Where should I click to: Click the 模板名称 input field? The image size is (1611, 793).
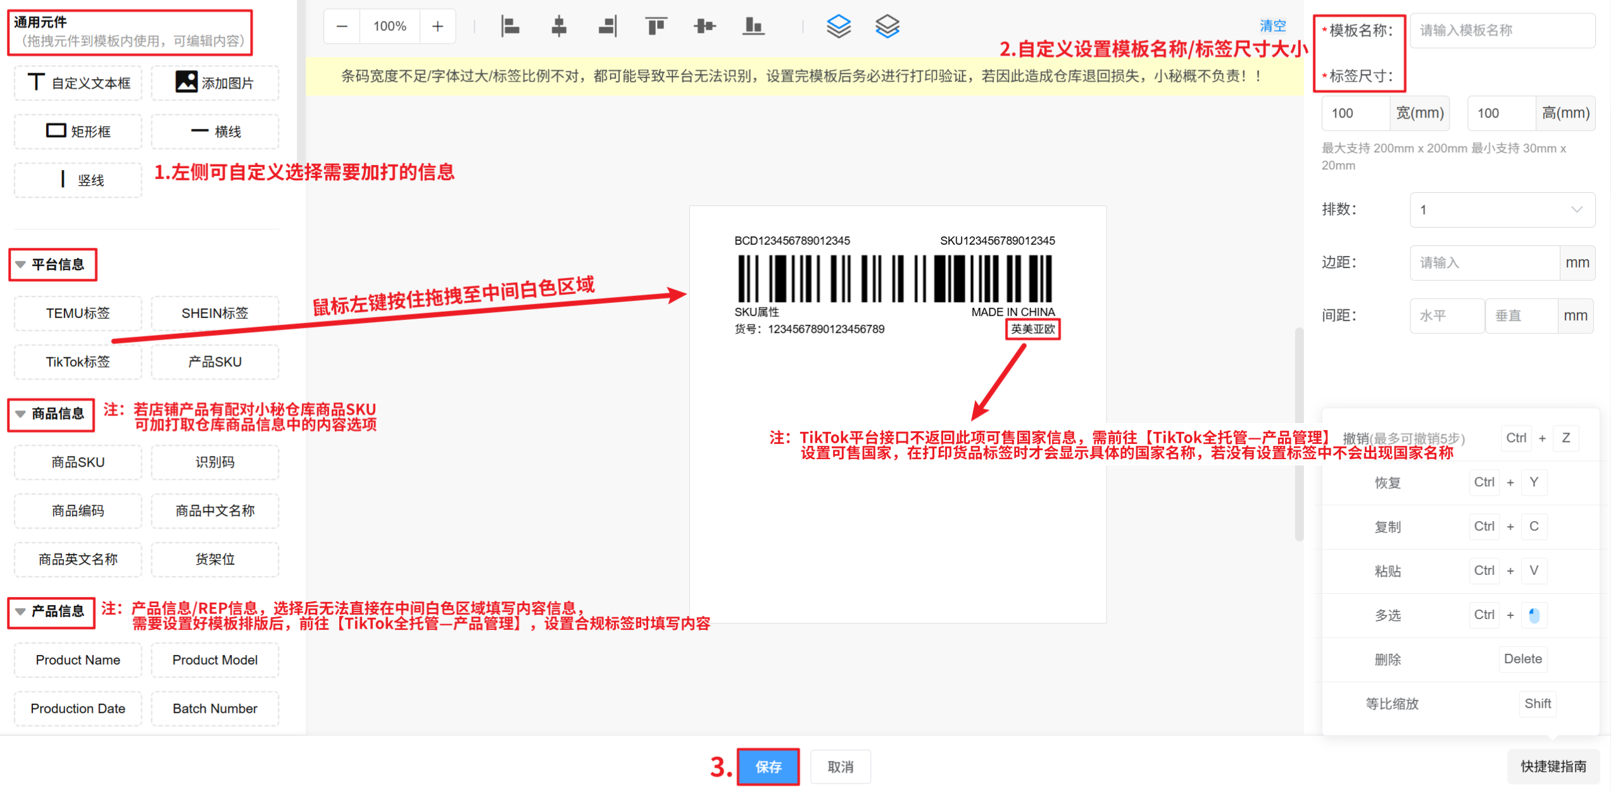[x=1501, y=30]
